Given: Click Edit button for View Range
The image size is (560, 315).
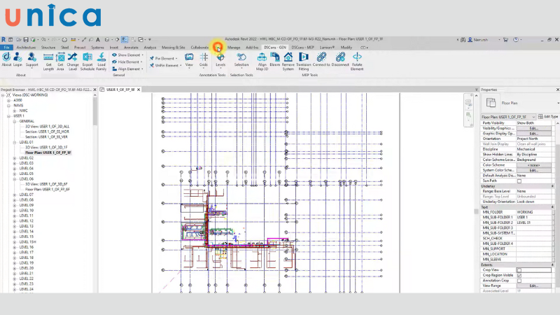Looking at the screenshot, I should point(533,286).
